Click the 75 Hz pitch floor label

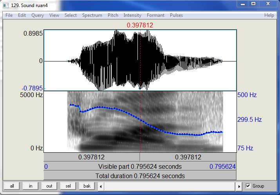(245, 148)
